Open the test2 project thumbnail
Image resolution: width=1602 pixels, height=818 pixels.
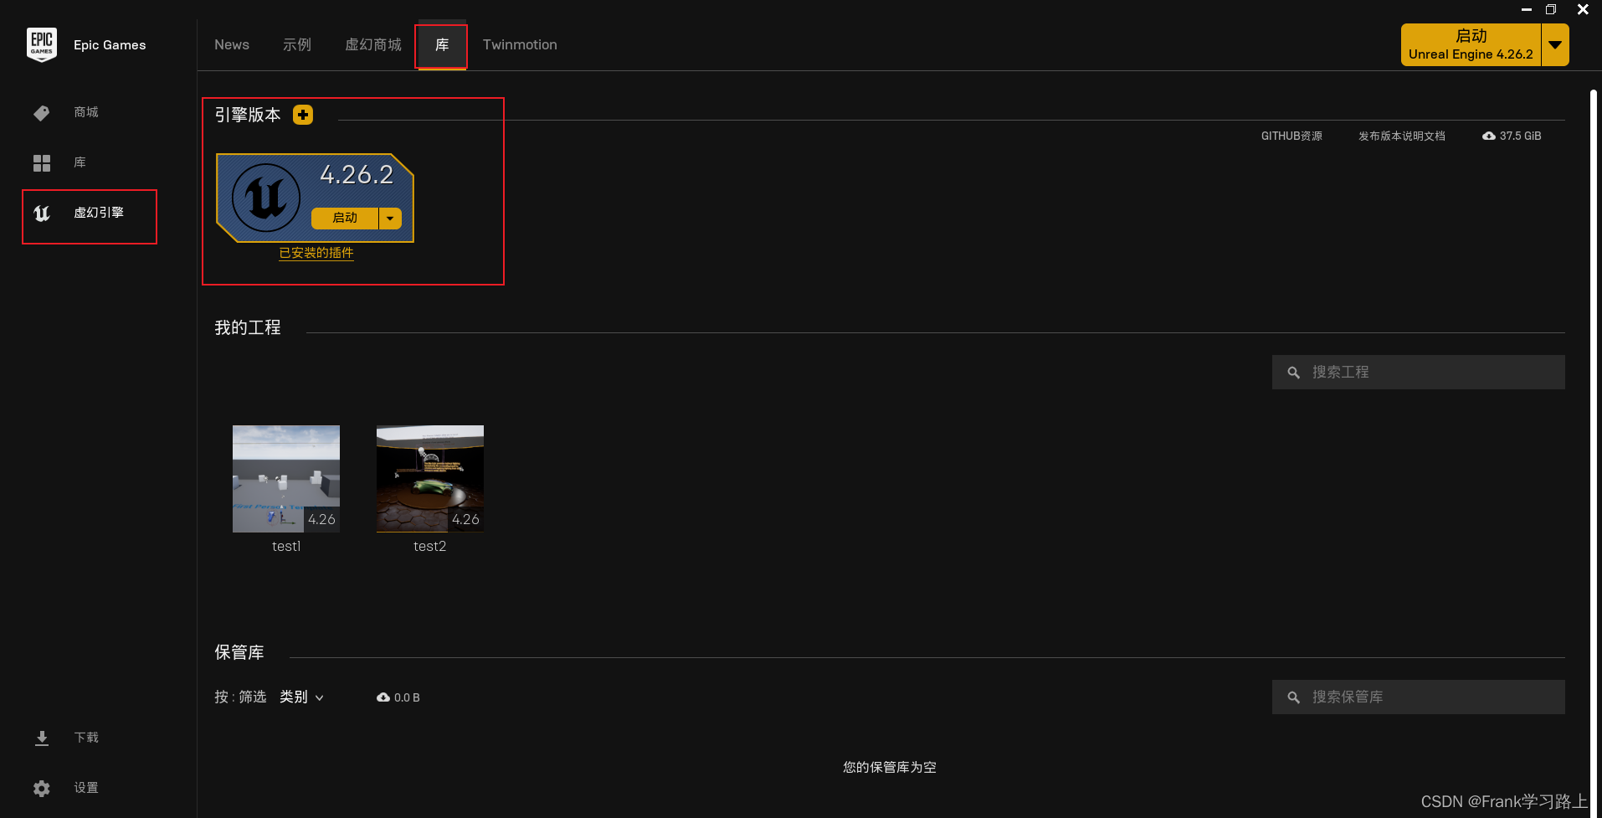pos(430,479)
